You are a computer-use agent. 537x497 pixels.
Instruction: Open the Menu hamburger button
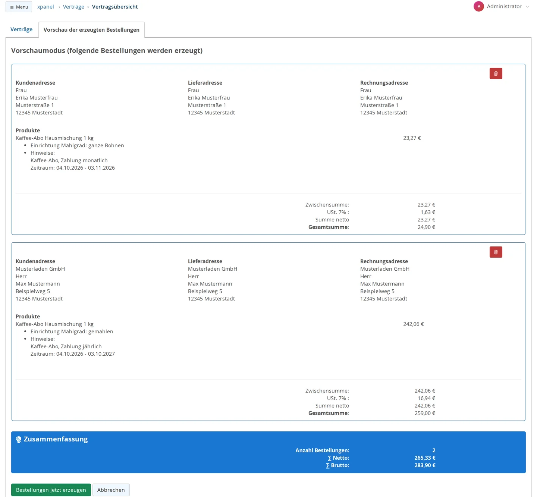point(19,7)
